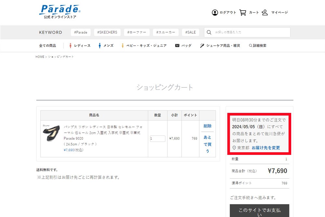Click the quantity input box
Screen dimensions: 325x217
158,139
